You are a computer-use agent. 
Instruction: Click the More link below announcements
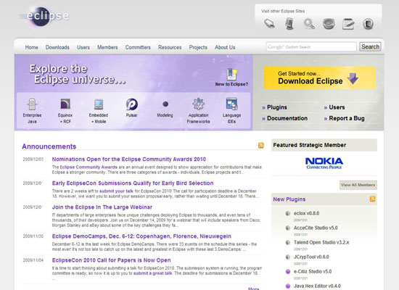click(253, 289)
